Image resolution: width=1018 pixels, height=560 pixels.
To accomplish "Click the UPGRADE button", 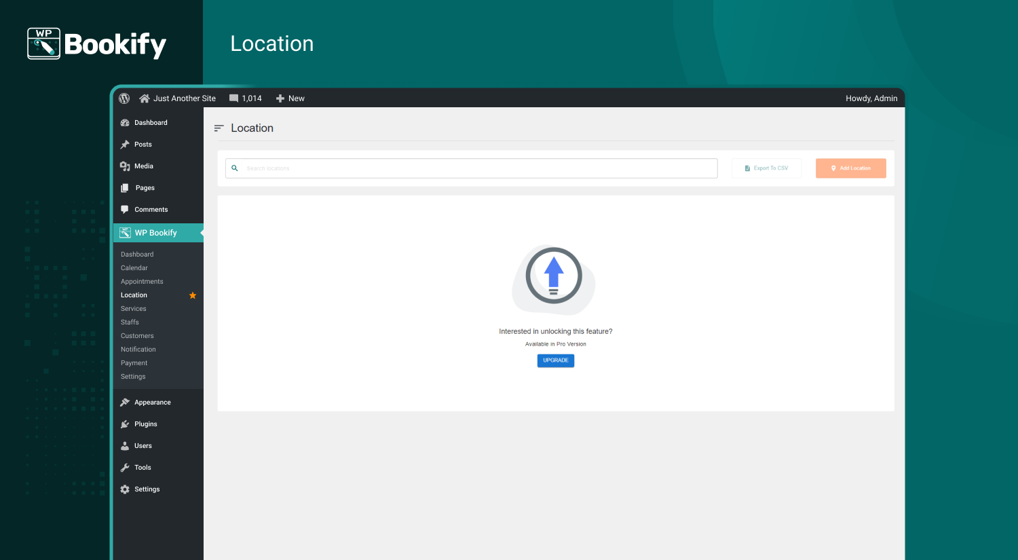I will pos(555,360).
